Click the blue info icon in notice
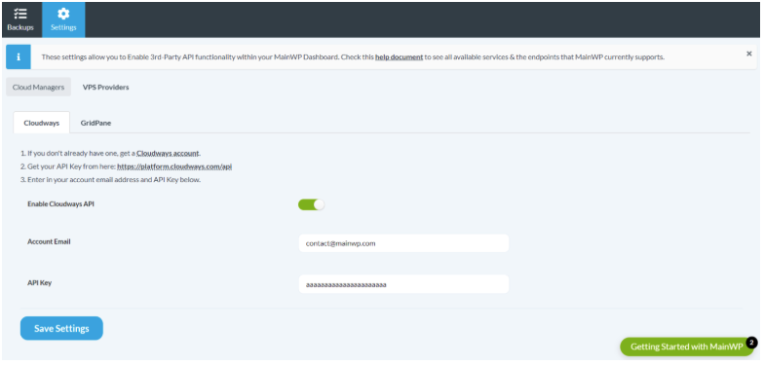 19,56
